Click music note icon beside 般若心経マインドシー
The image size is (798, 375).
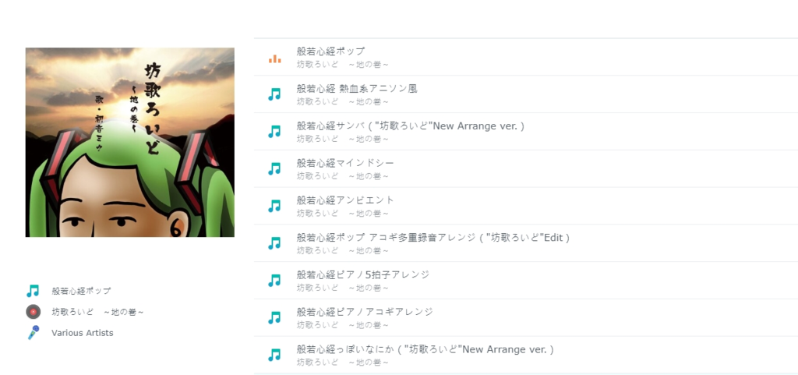(x=274, y=168)
